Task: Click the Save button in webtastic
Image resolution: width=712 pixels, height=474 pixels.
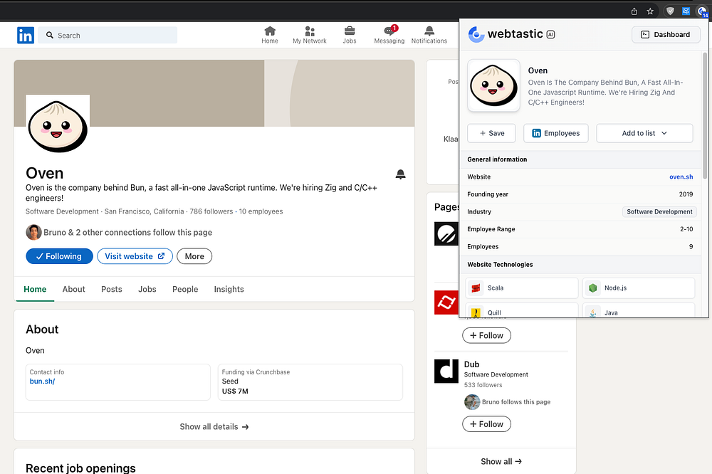Action: click(491, 133)
